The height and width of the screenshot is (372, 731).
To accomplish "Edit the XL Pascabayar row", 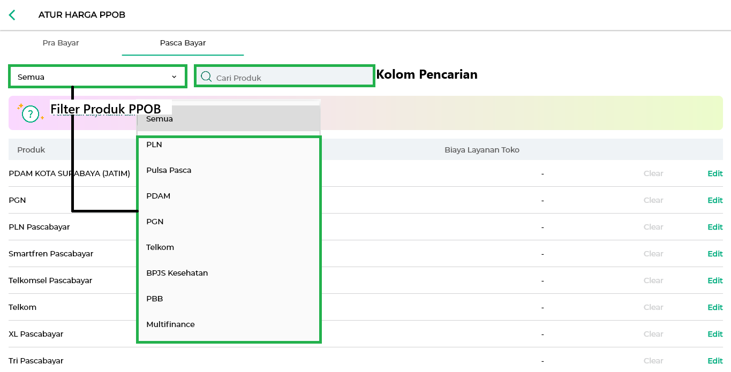I will coord(715,334).
